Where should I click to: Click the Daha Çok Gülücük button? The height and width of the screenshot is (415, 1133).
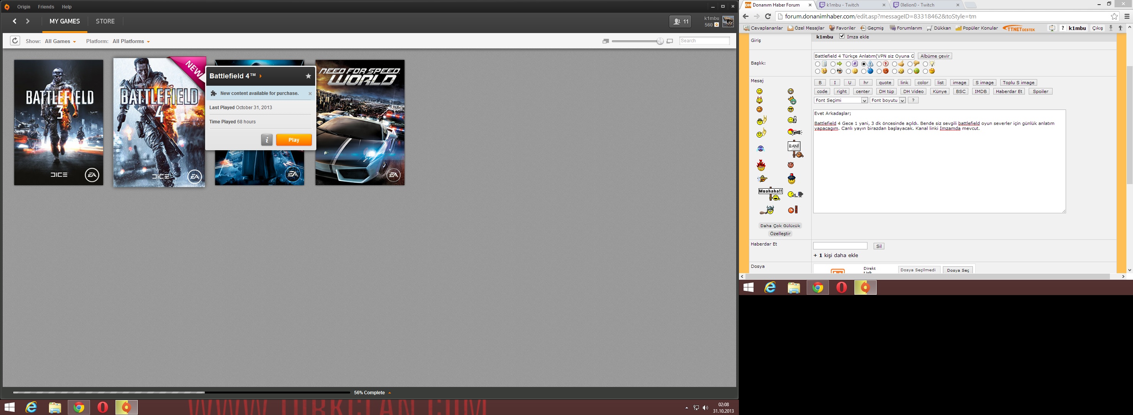[780, 226]
